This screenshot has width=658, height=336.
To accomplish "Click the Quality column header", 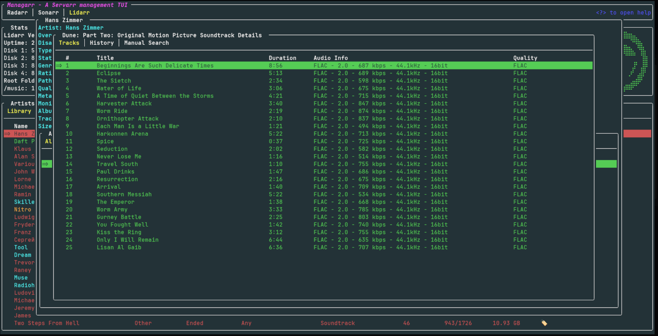I will [x=525, y=58].
